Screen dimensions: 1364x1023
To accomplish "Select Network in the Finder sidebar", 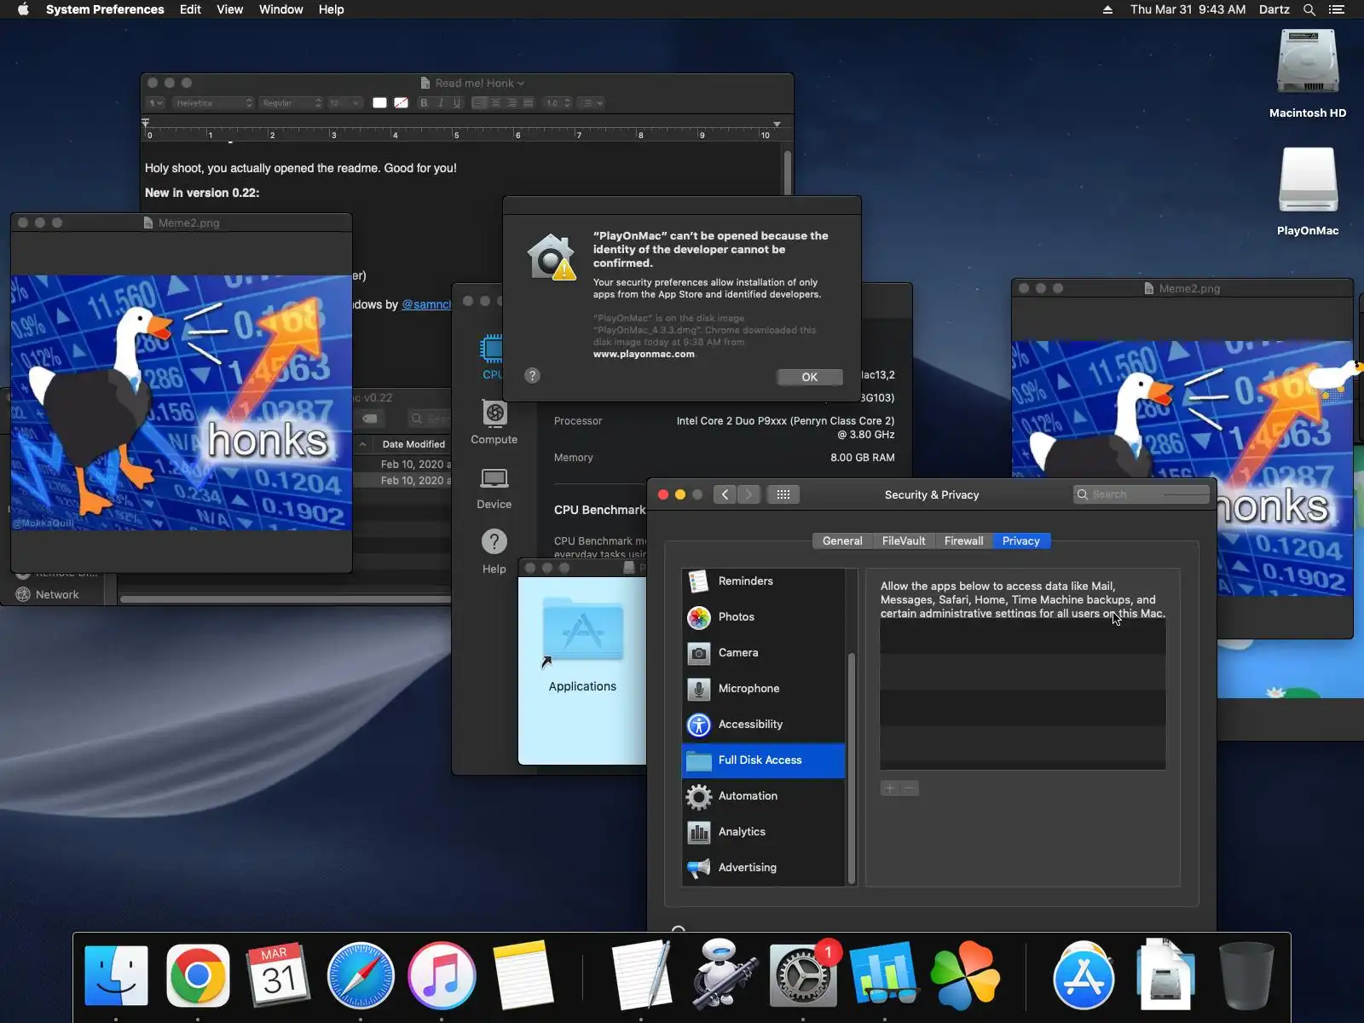I will 57,595.
